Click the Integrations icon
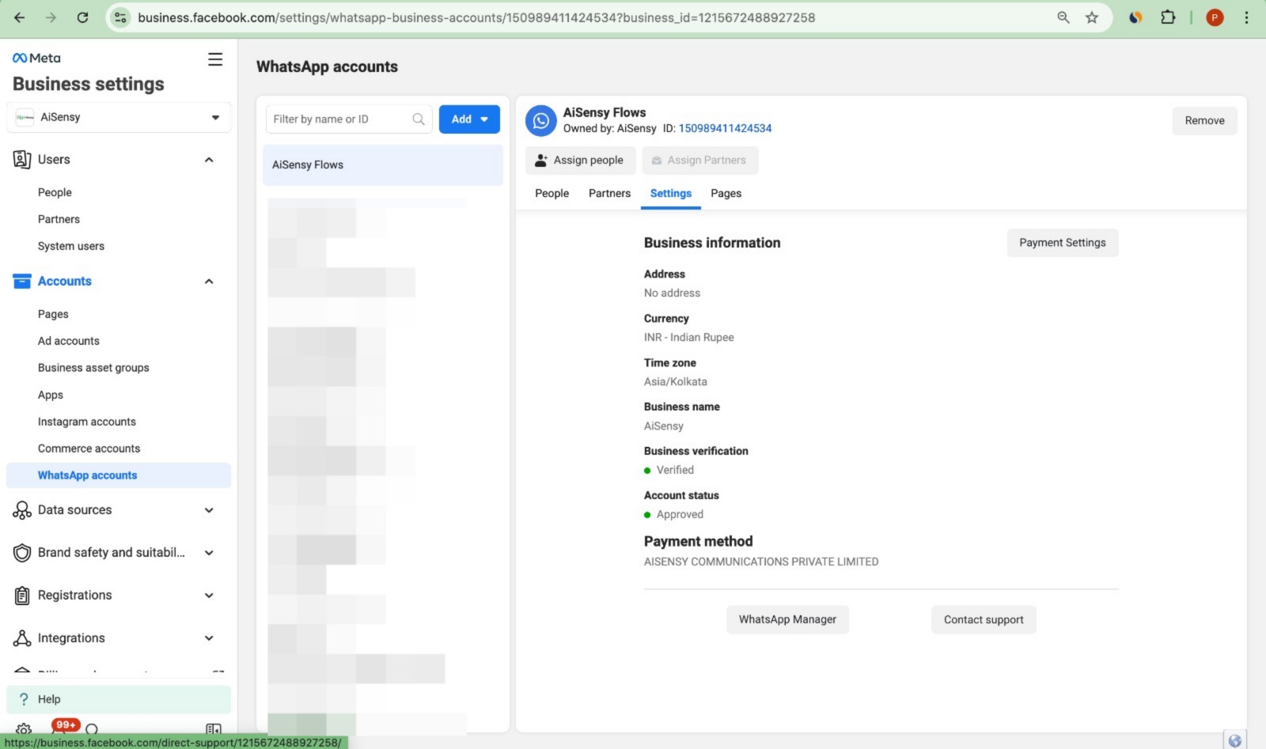 click(x=22, y=638)
